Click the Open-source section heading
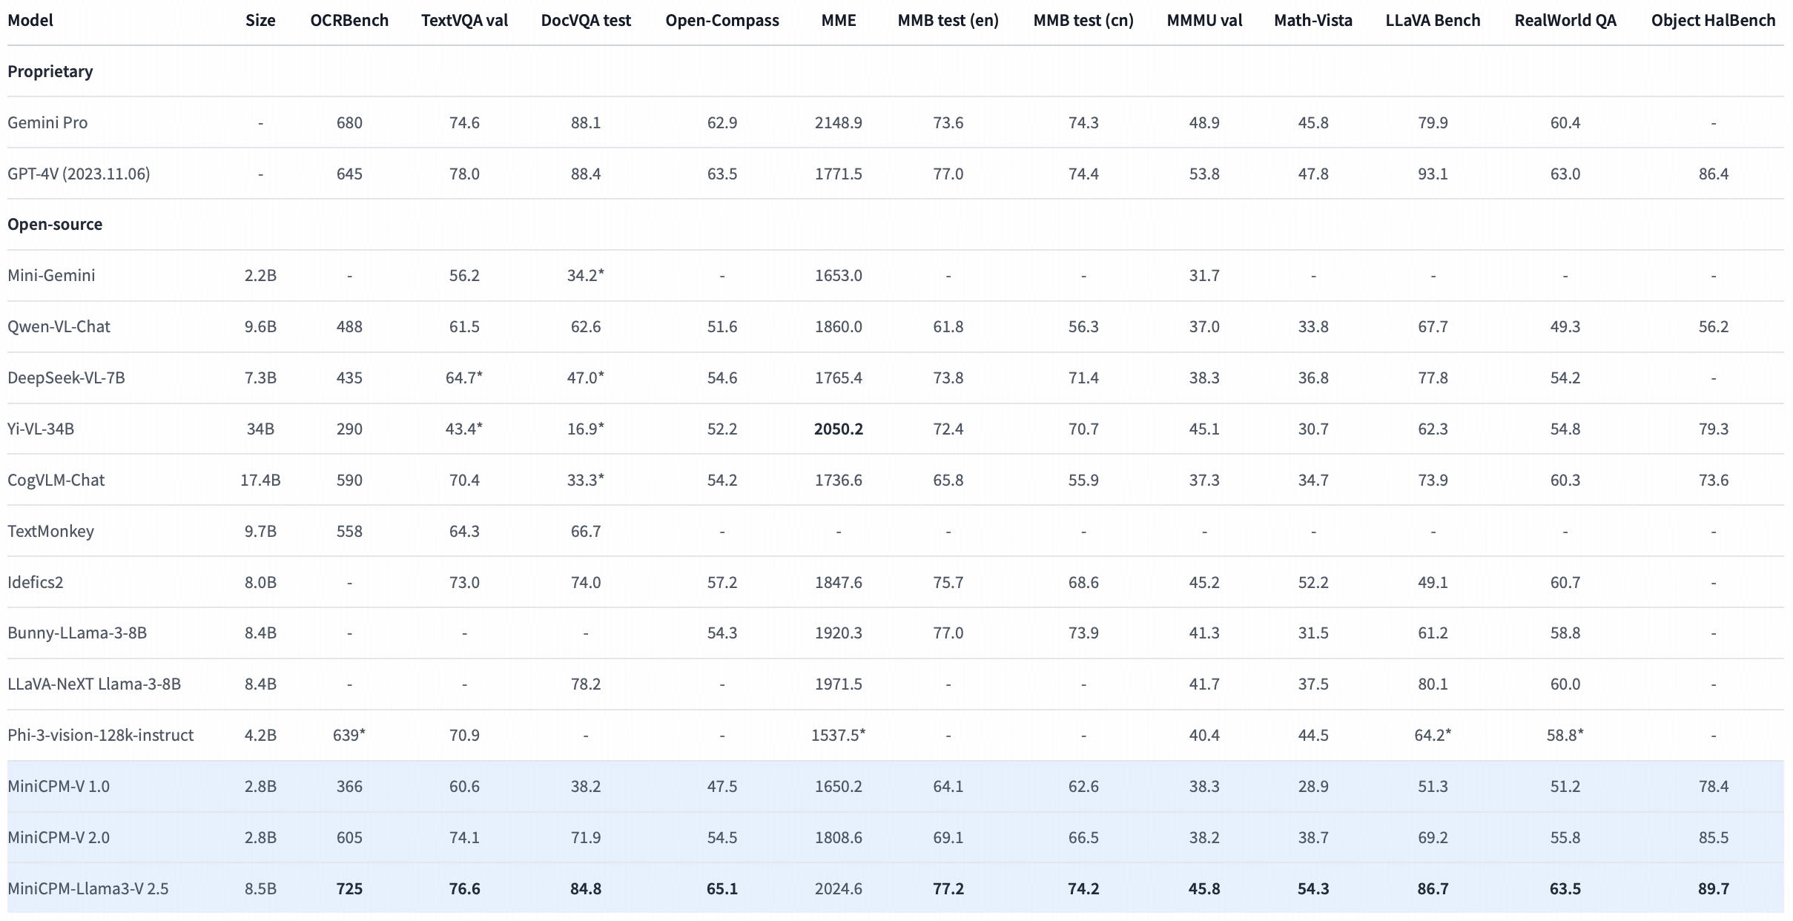The width and height of the screenshot is (1793, 921). pos(55,225)
